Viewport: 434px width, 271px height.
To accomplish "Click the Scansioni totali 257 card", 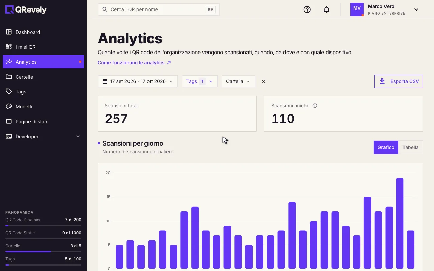I will 177,113.
